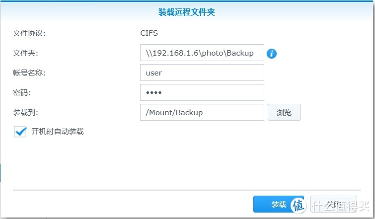Viewport: 375px width, 219px height.
Task: Click the 关闭 button
Action: point(334,204)
